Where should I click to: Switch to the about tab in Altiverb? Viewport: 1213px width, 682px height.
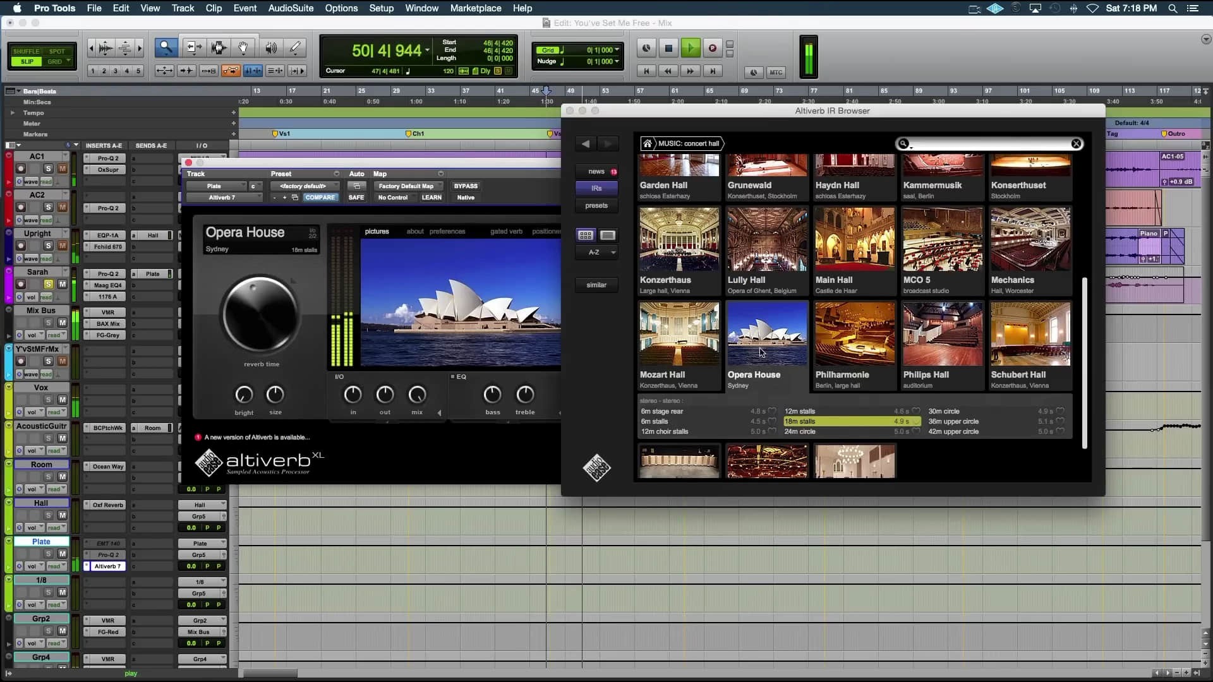click(415, 231)
